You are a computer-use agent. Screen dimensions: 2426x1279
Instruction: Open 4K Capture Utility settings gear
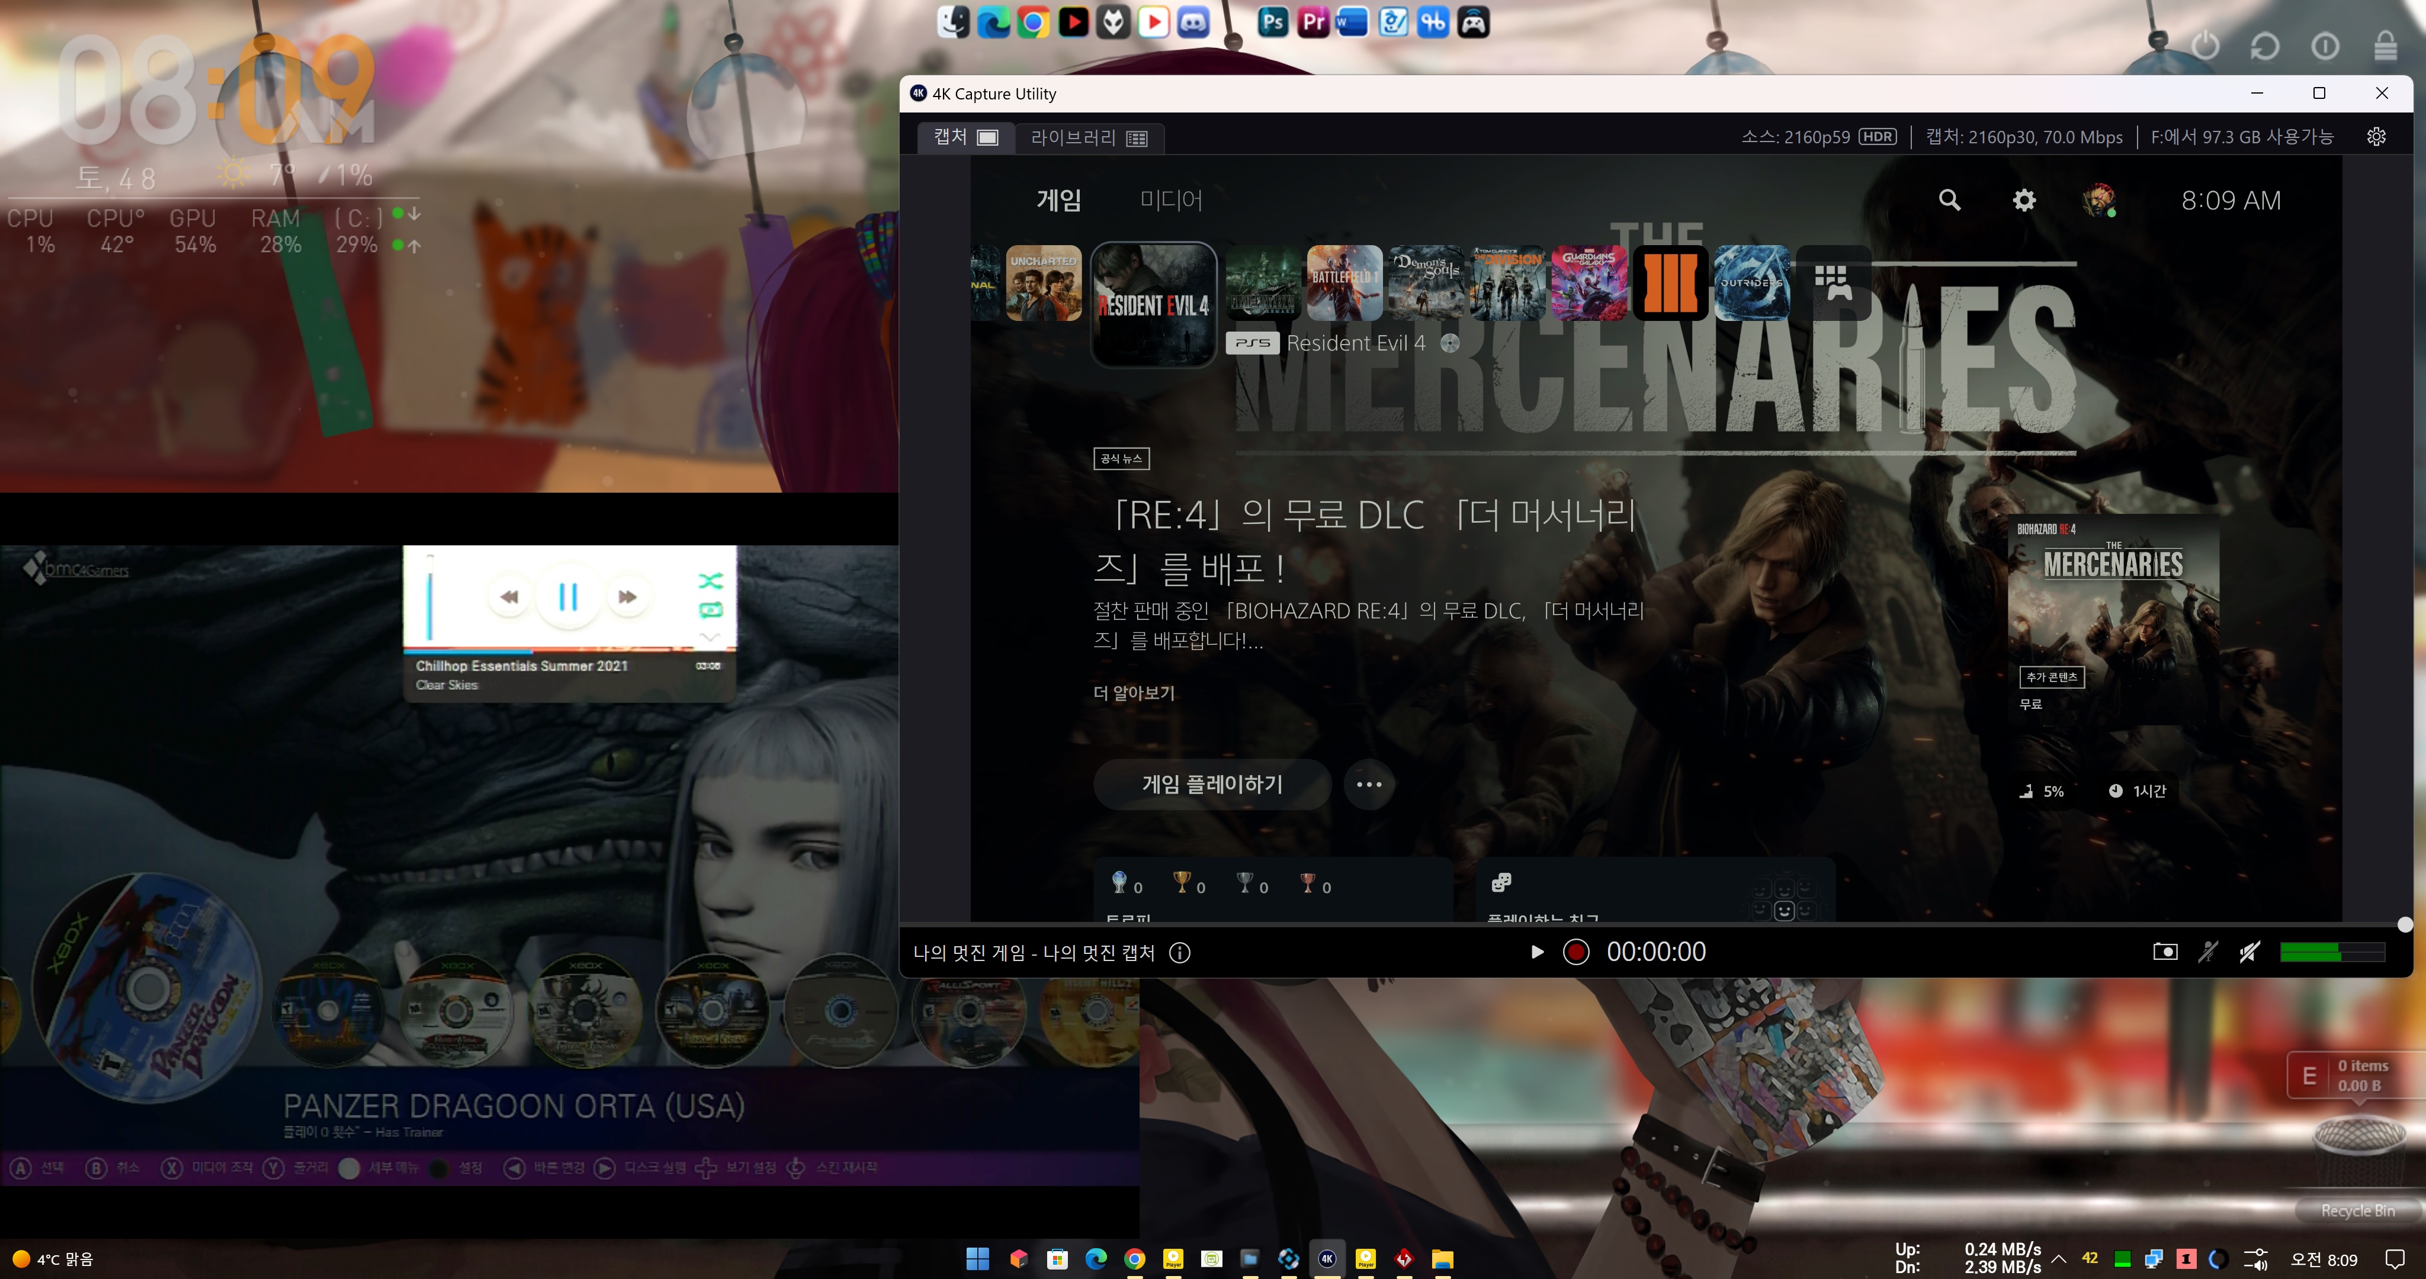(x=2376, y=137)
